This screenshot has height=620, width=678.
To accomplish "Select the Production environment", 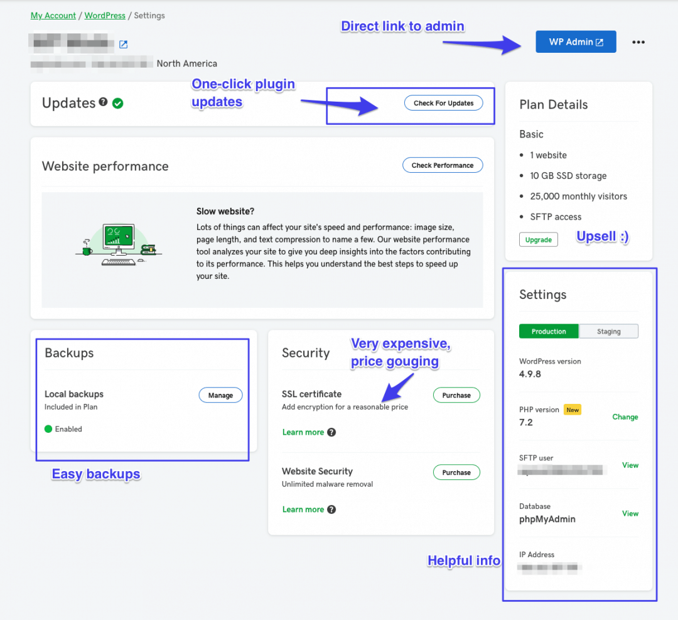I will (549, 331).
